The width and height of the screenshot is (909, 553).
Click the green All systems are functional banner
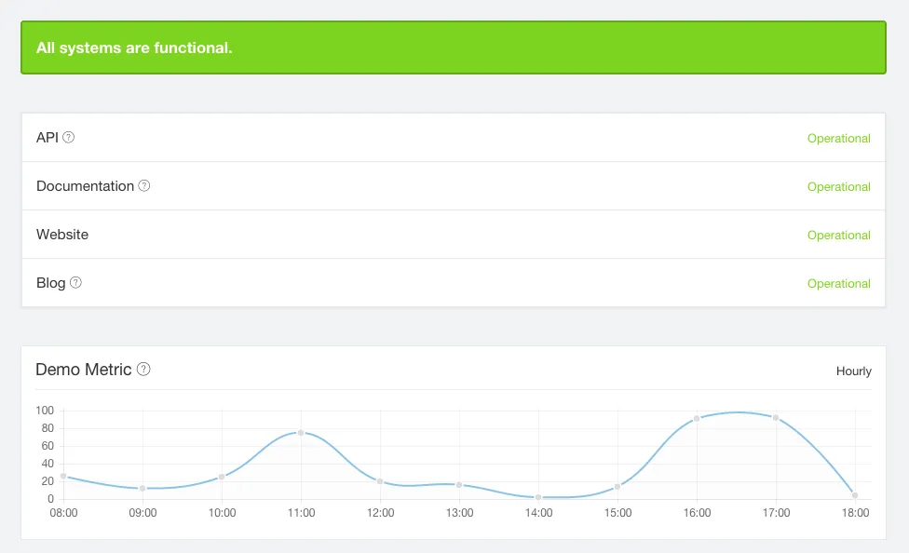(454, 47)
